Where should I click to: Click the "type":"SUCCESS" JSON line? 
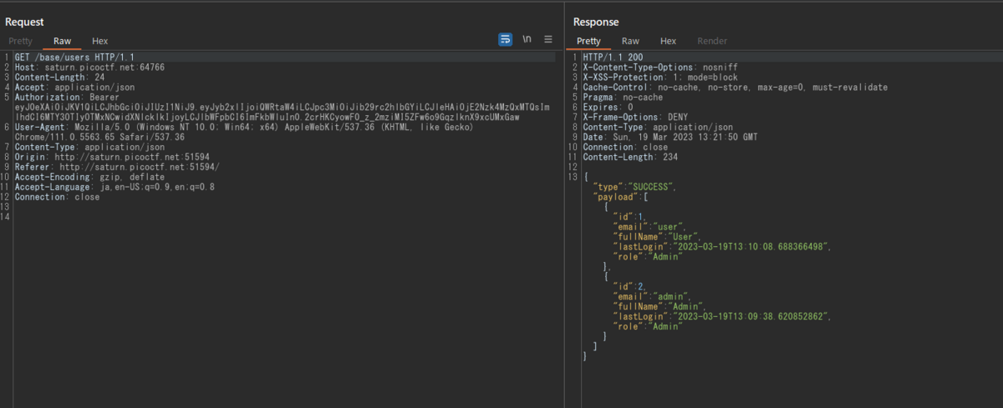pyautogui.click(x=634, y=187)
